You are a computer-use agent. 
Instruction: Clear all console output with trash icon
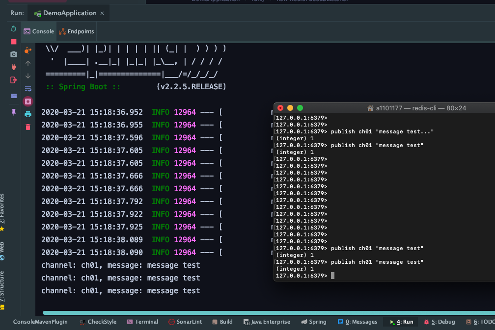[28, 127]
